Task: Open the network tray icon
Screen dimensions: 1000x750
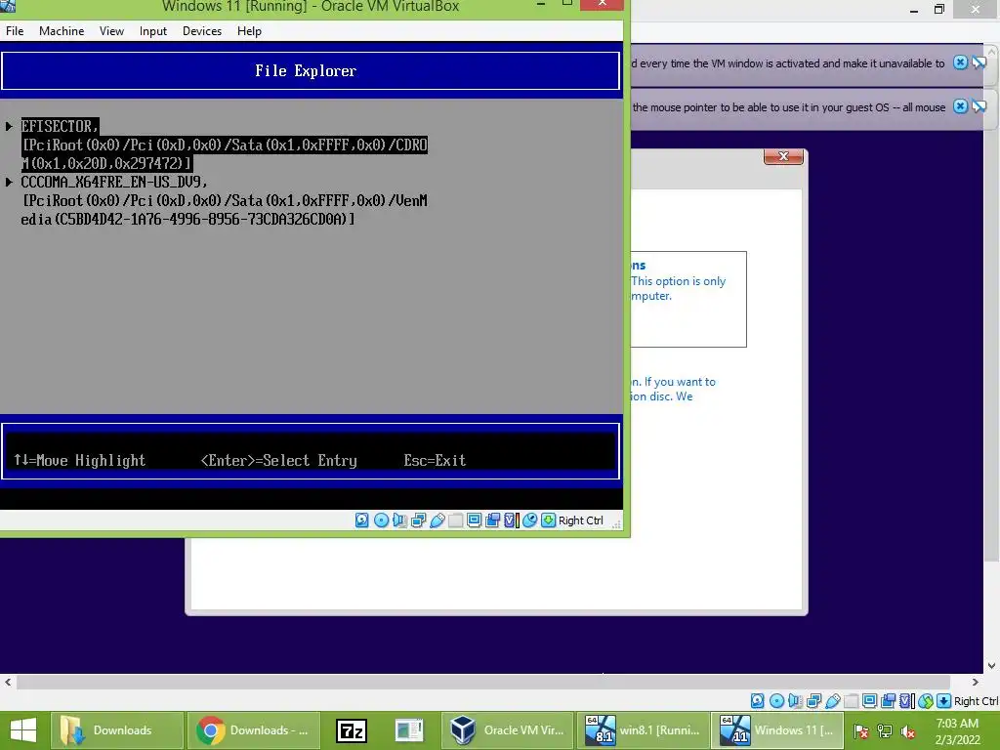Action: tap(885, 731)
